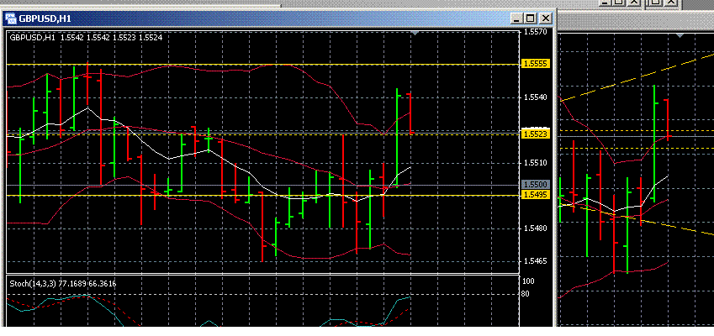Maximize the GBPUSD,H1 chart window
The width and height of the screenshot is (714, 336).
pyautogui.click(x=530, y=18)
